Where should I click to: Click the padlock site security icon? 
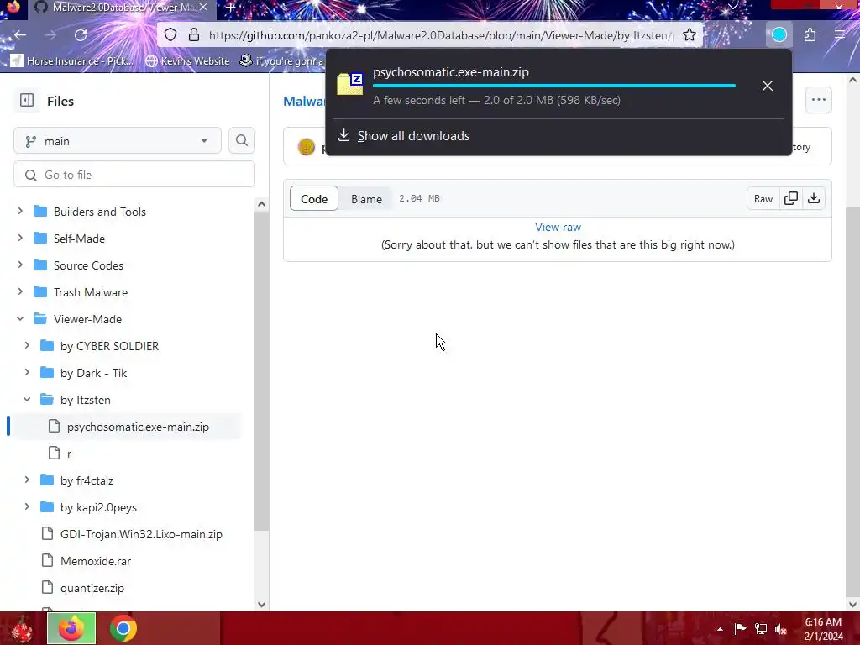tap(194, 35)
